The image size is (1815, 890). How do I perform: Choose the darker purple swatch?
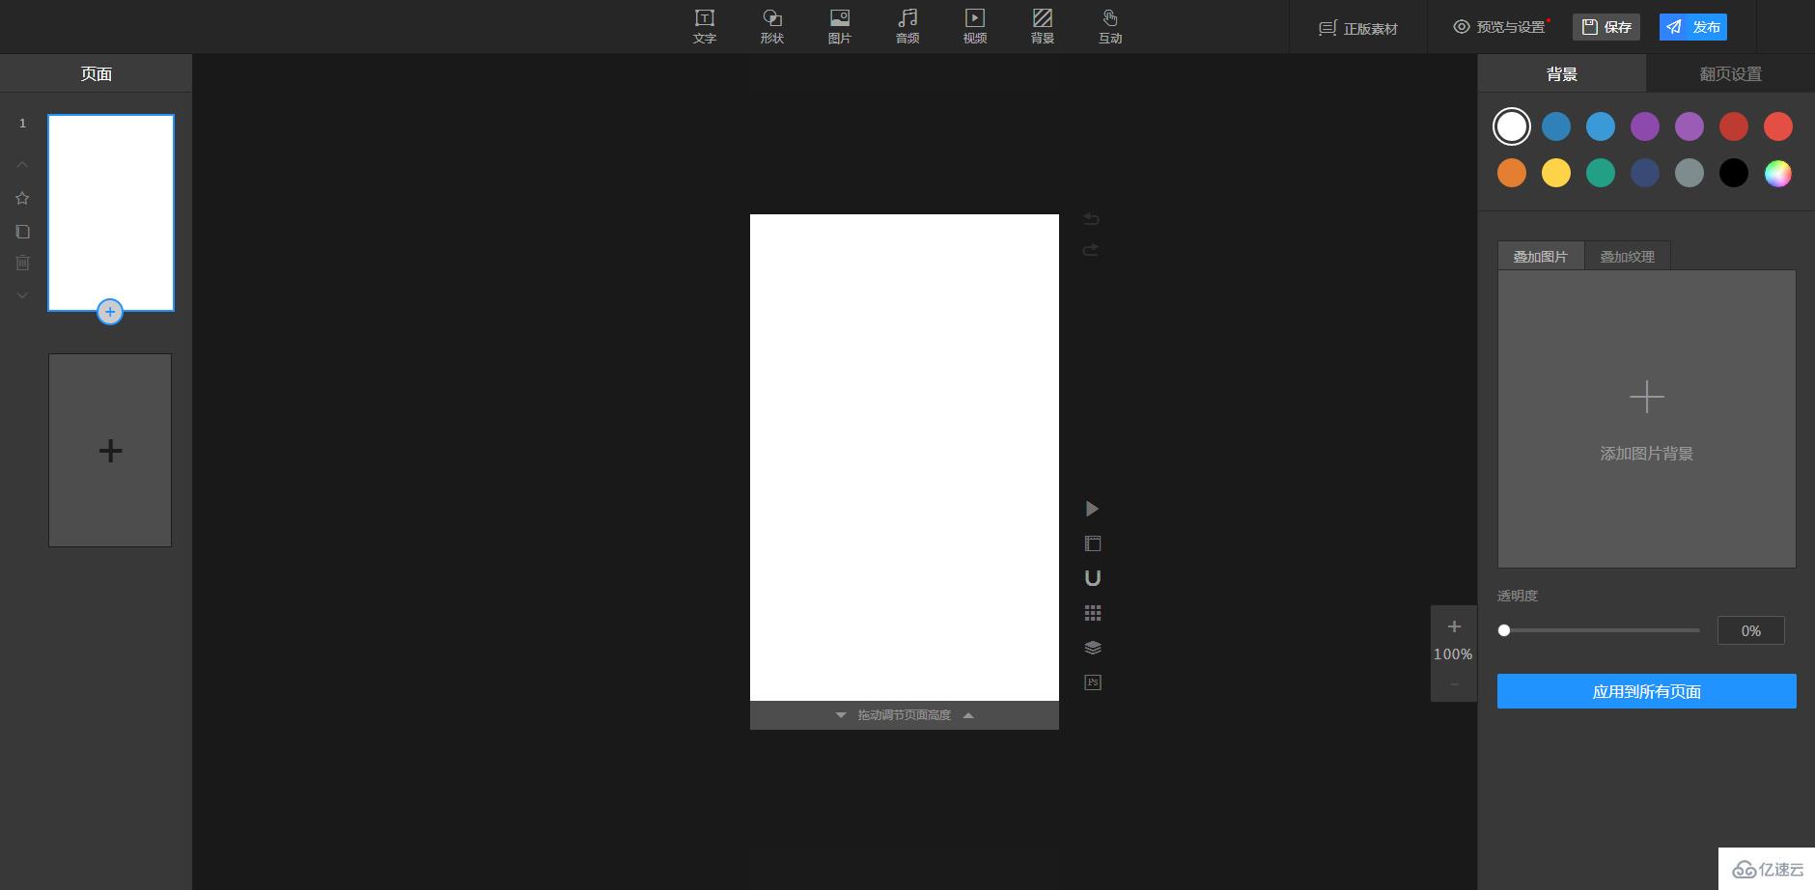coord(1645,126)
